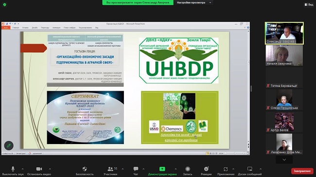Viewport: 316px width, 177px height.
Task: Expand options arrow next to Доски сообщений
Action: click(261, 169)
